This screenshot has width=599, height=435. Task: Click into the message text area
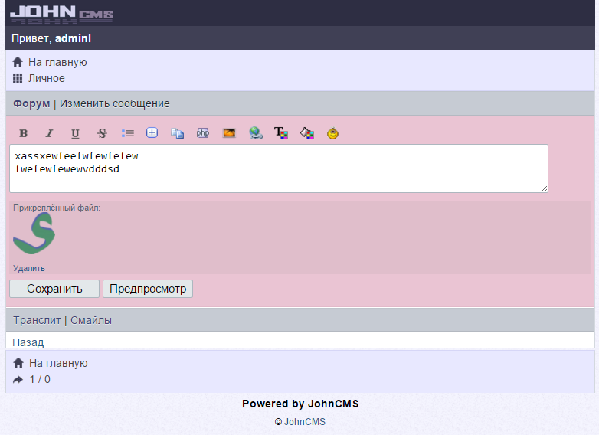point(279,168)
